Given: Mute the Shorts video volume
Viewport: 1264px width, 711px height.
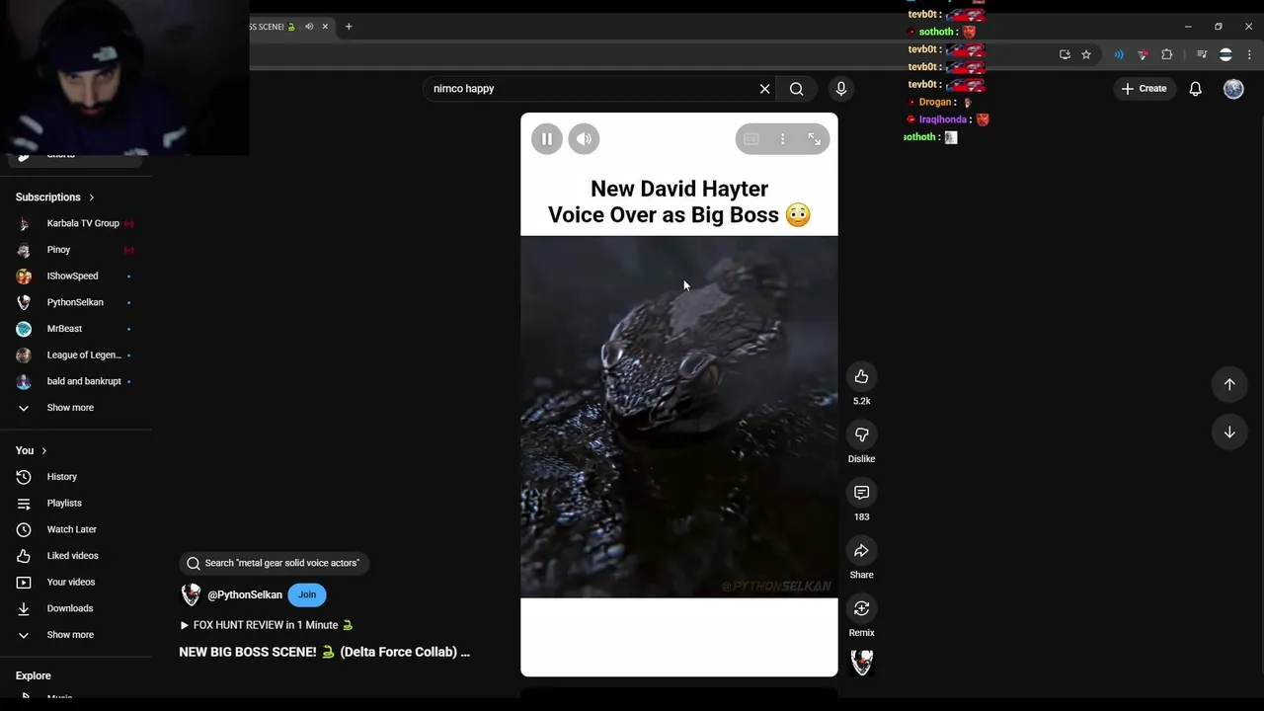Looking at the screenshot, I should 584,139.
